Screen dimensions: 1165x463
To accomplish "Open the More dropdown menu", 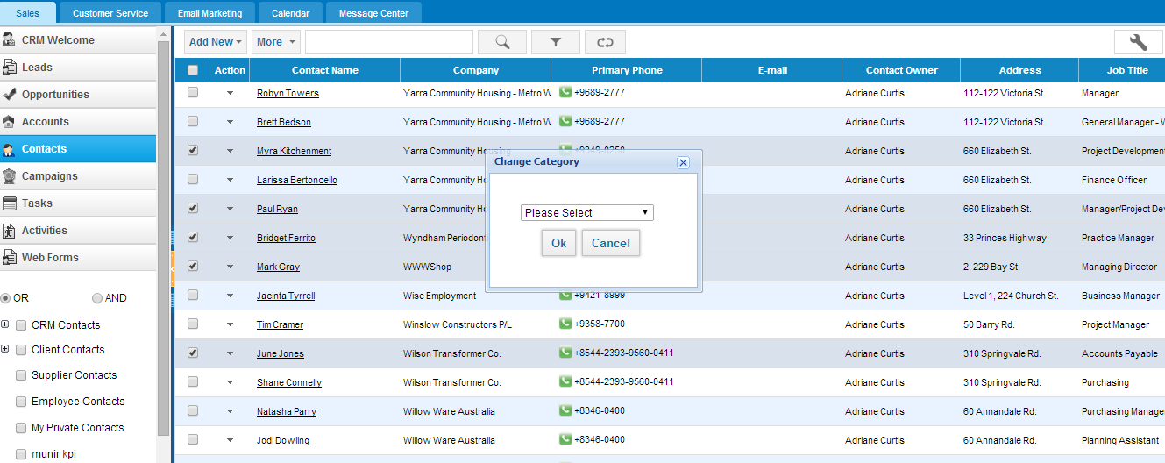I will coord(275,41).
